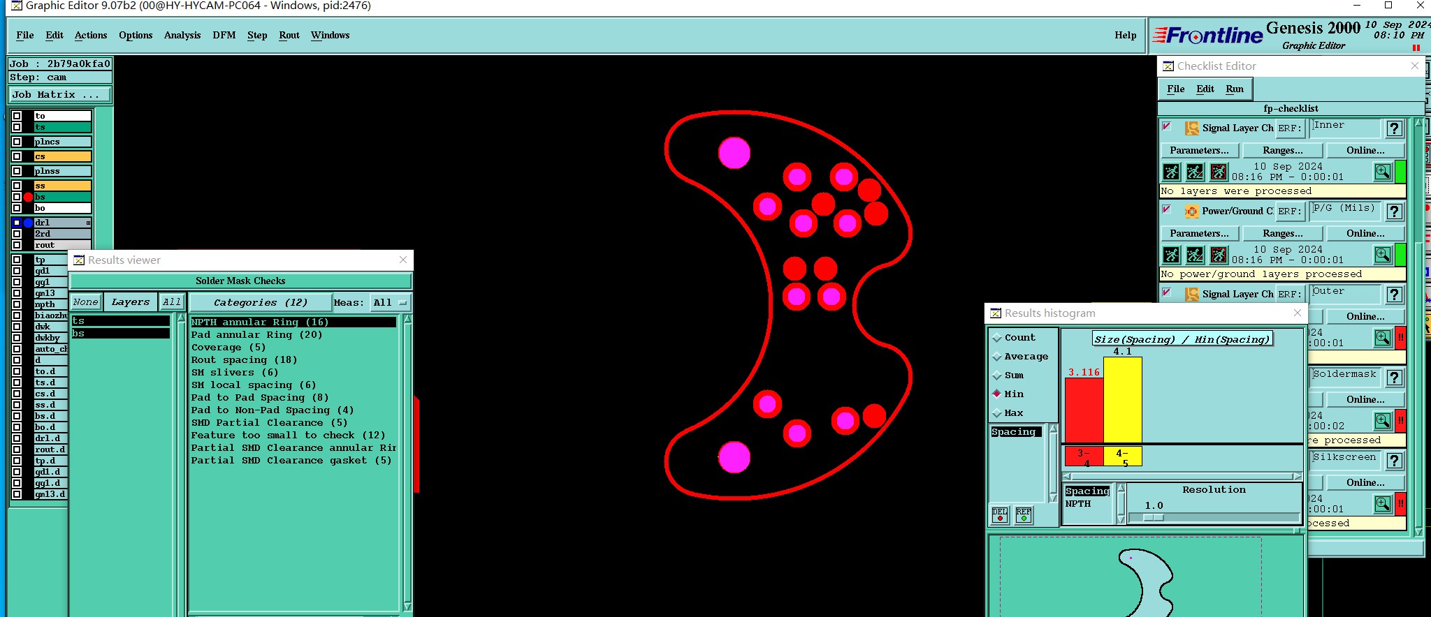Open the ERF field for Inner check
Image resolution: width=1431 pixels, height=617 pixels.
click(1344, 128)
